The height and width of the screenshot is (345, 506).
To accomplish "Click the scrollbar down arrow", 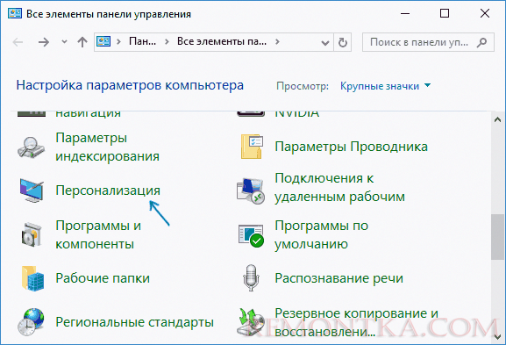I will tap(497, 336).
